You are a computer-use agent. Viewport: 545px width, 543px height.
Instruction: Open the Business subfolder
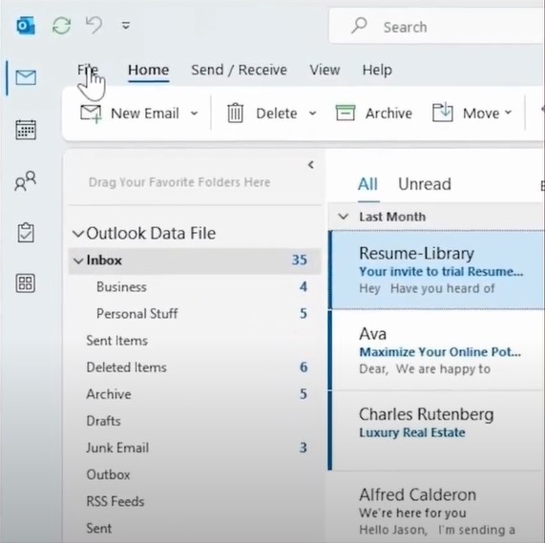(x=195, y=287)
